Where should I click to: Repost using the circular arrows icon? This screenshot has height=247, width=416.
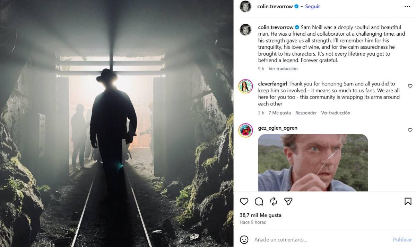coord(274,201)
